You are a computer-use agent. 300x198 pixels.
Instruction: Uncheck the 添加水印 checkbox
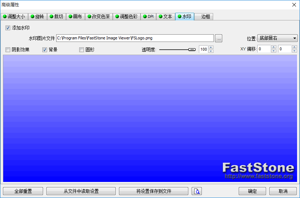tap(8, 28)
